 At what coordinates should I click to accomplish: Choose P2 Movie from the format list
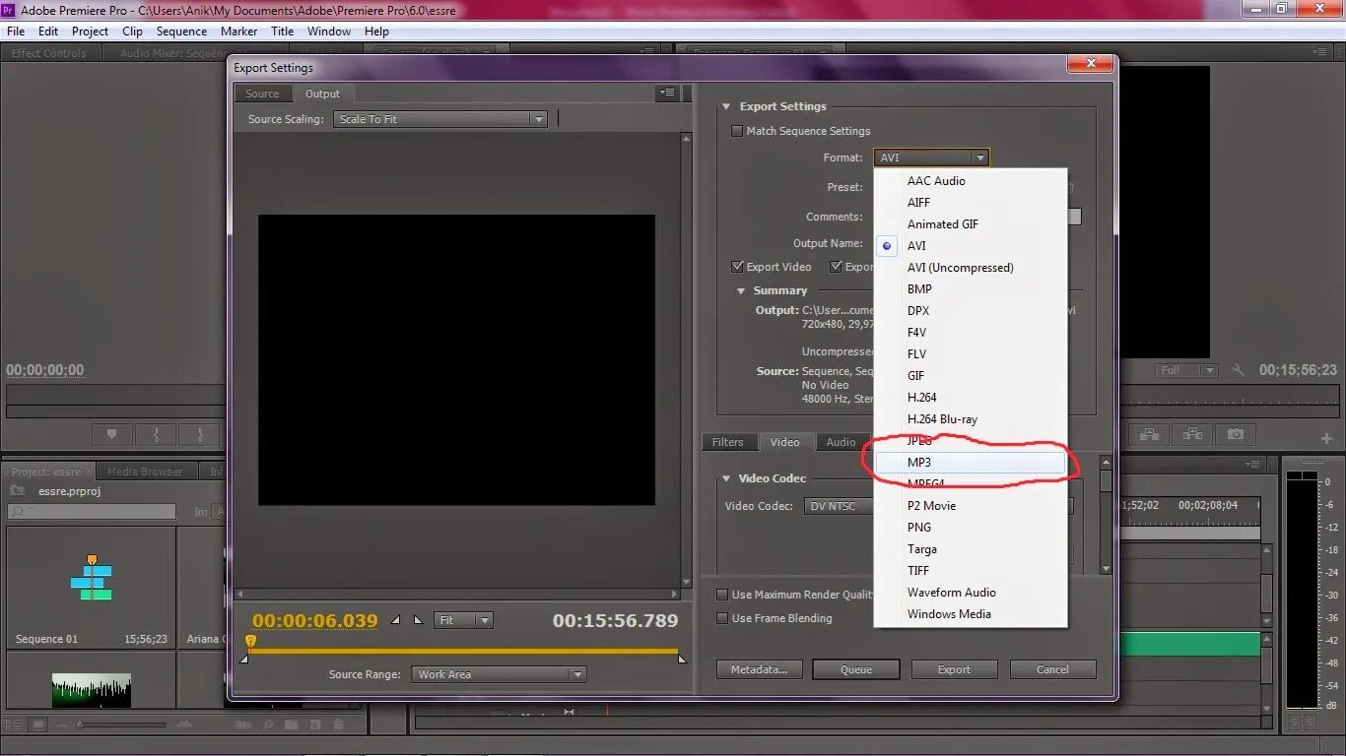pos(970,506)
